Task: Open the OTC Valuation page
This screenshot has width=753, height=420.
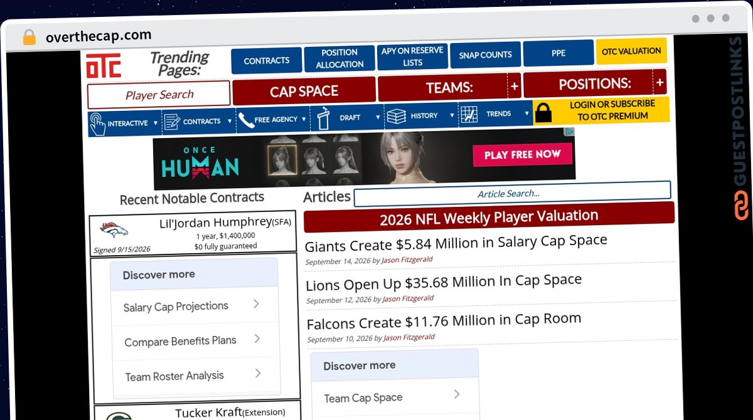Action: coord(631,51)
